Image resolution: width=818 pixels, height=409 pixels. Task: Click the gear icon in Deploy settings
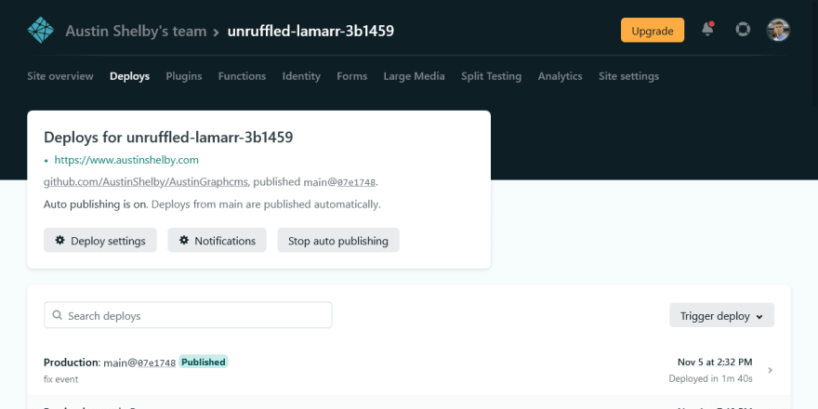pyautogui.click(x=60, y=240)
